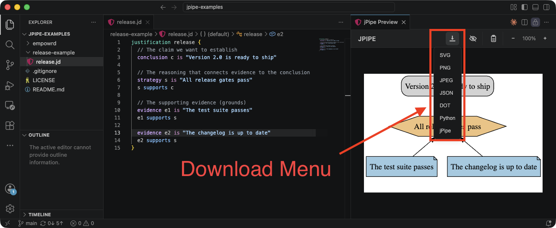
Task: Click the main branch in status bar
Action: (x=28, y=223)
